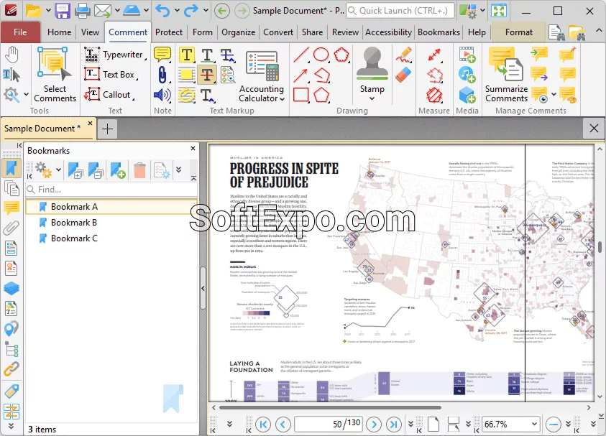This screenshot has width=606, height=436.
Task: Open the Sticky Note tool
Action: pyautogui.click(x=162, y=55)
